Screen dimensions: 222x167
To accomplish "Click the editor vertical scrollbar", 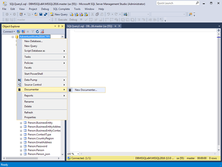I will 219,92.
